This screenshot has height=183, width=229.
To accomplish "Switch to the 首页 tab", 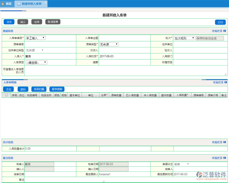I will pos(7,4).
